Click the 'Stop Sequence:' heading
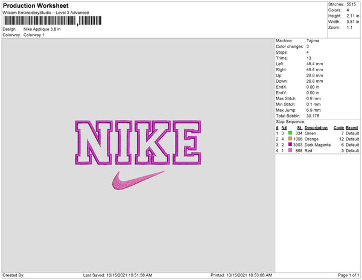Viewport: 362px width, 280px height. (290, 122)
